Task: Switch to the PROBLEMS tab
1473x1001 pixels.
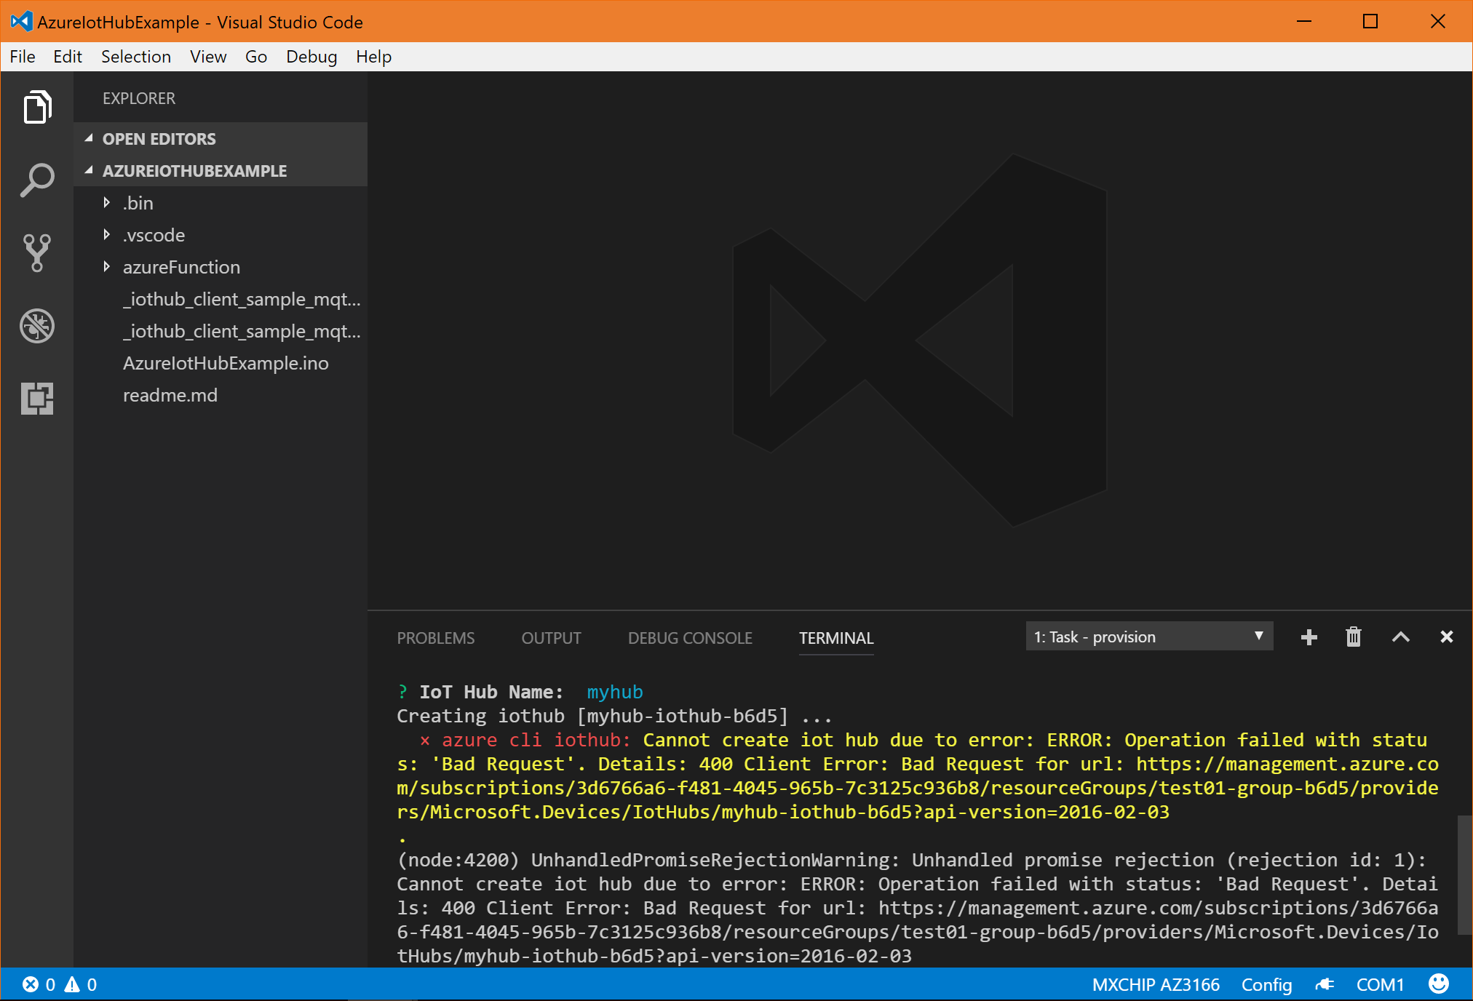Action: point(436,638)
